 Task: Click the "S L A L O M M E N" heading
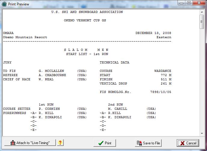[x=86, y=50]
